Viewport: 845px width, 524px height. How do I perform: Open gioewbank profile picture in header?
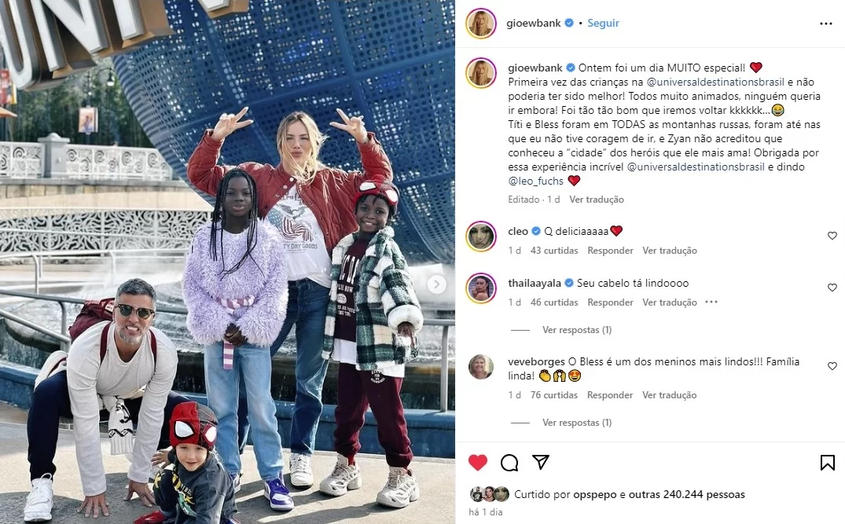(x=481, y=24)
